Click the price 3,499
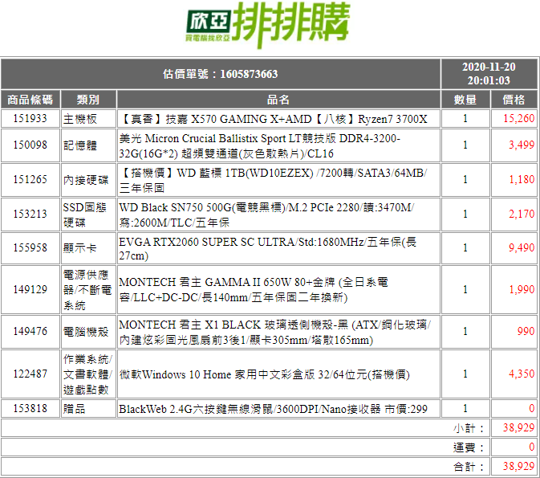The height and width of the screenshot is (478, 540). tap(522, 145)
